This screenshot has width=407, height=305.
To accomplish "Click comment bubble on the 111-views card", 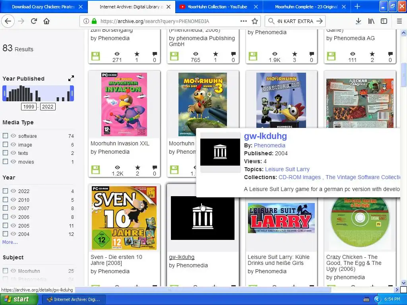I will click(x=390, y=54).
